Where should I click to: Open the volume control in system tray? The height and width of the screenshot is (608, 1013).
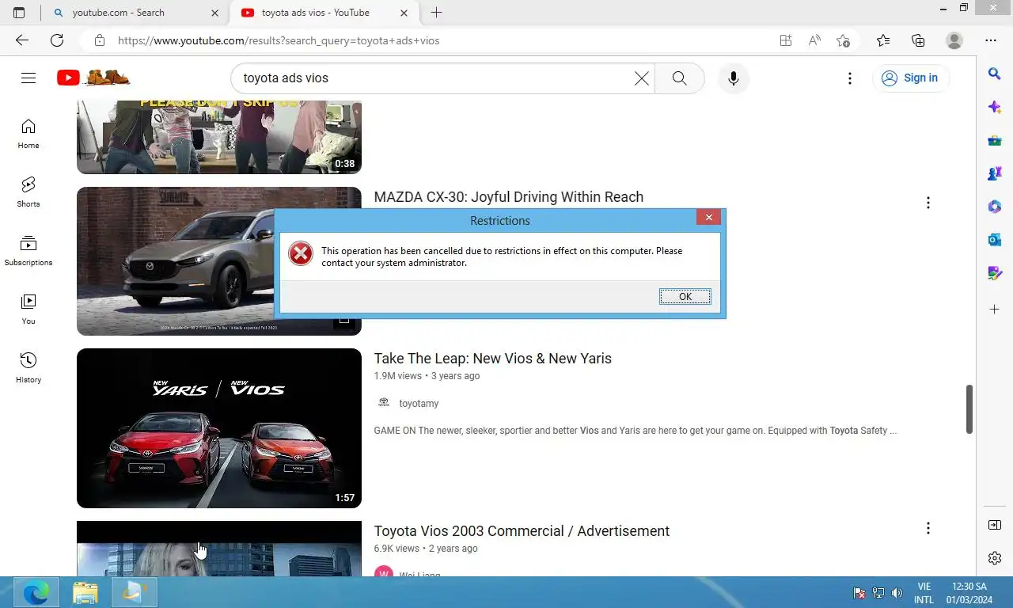pos(897,592)
